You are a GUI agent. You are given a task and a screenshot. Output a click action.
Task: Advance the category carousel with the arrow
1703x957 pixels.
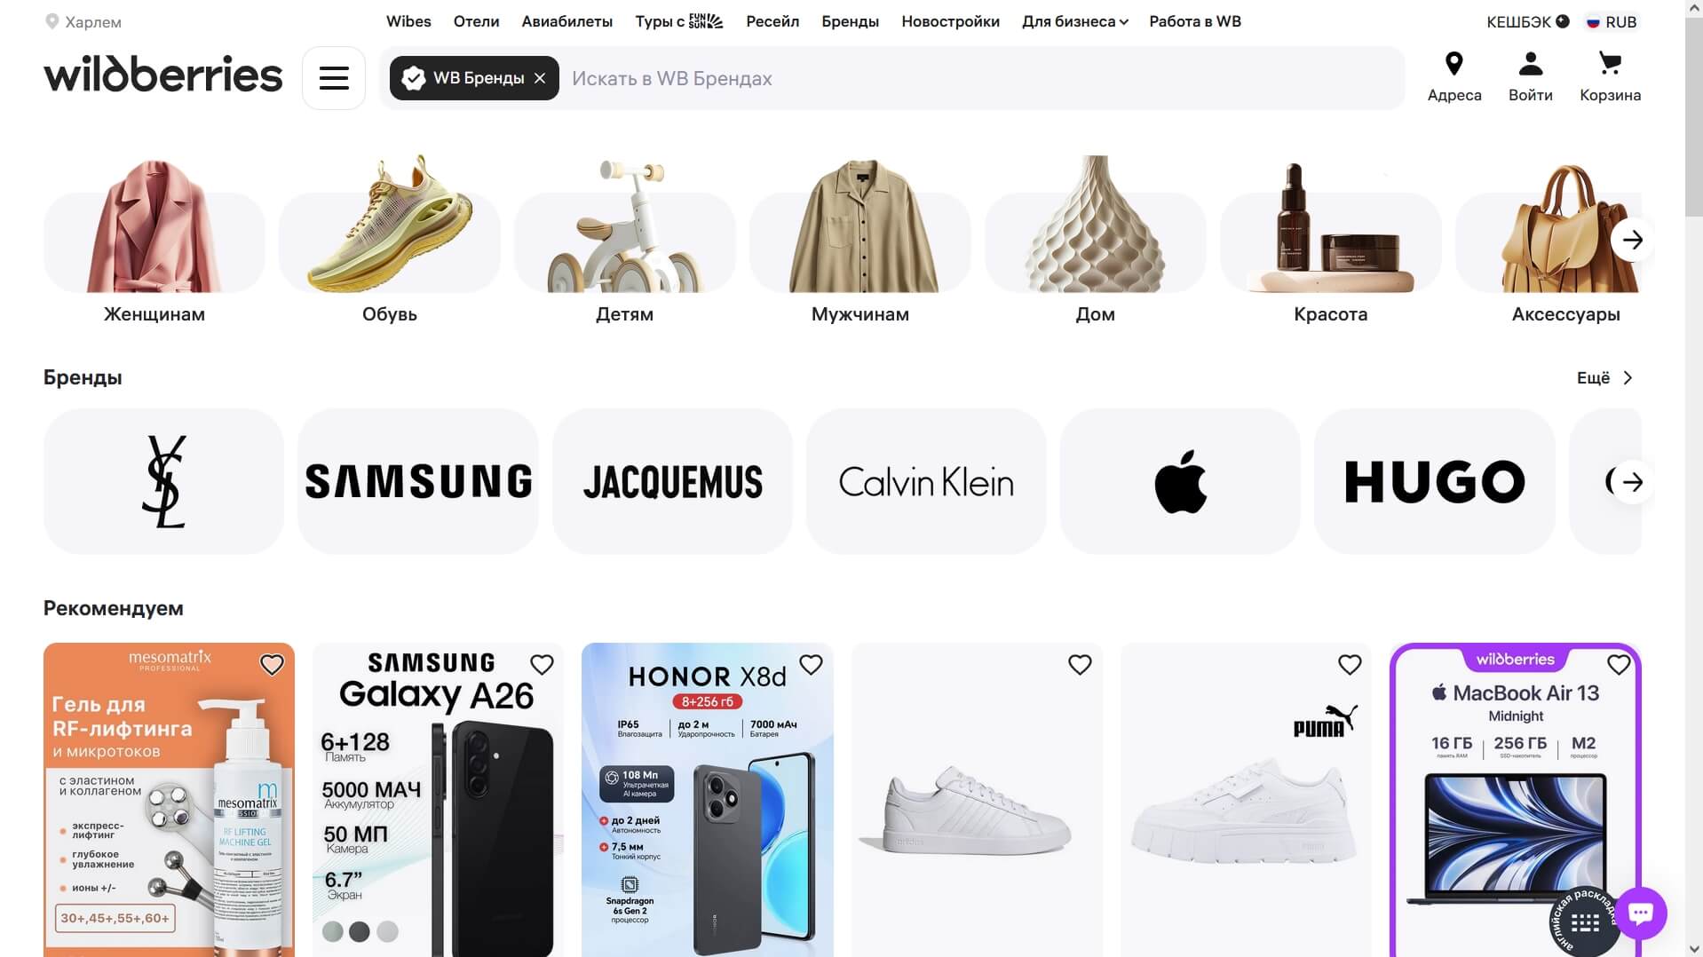click(x=1632, y=240)
